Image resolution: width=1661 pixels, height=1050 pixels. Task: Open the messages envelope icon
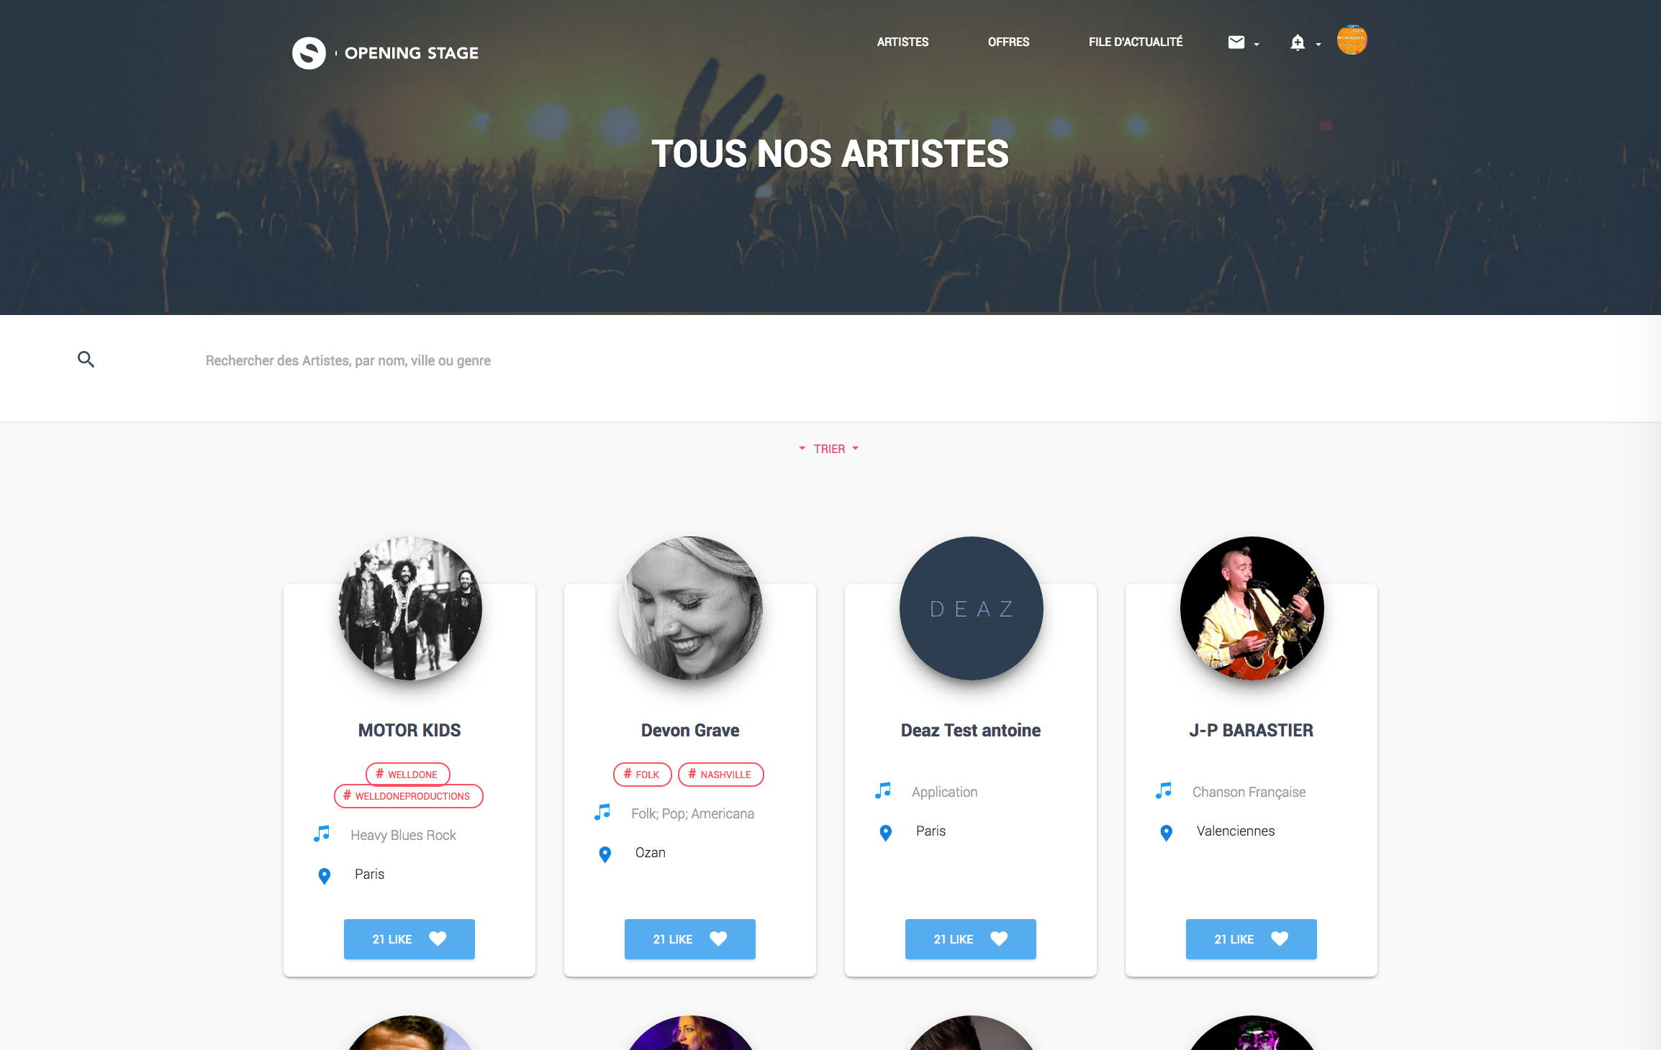pos(1236,42)
